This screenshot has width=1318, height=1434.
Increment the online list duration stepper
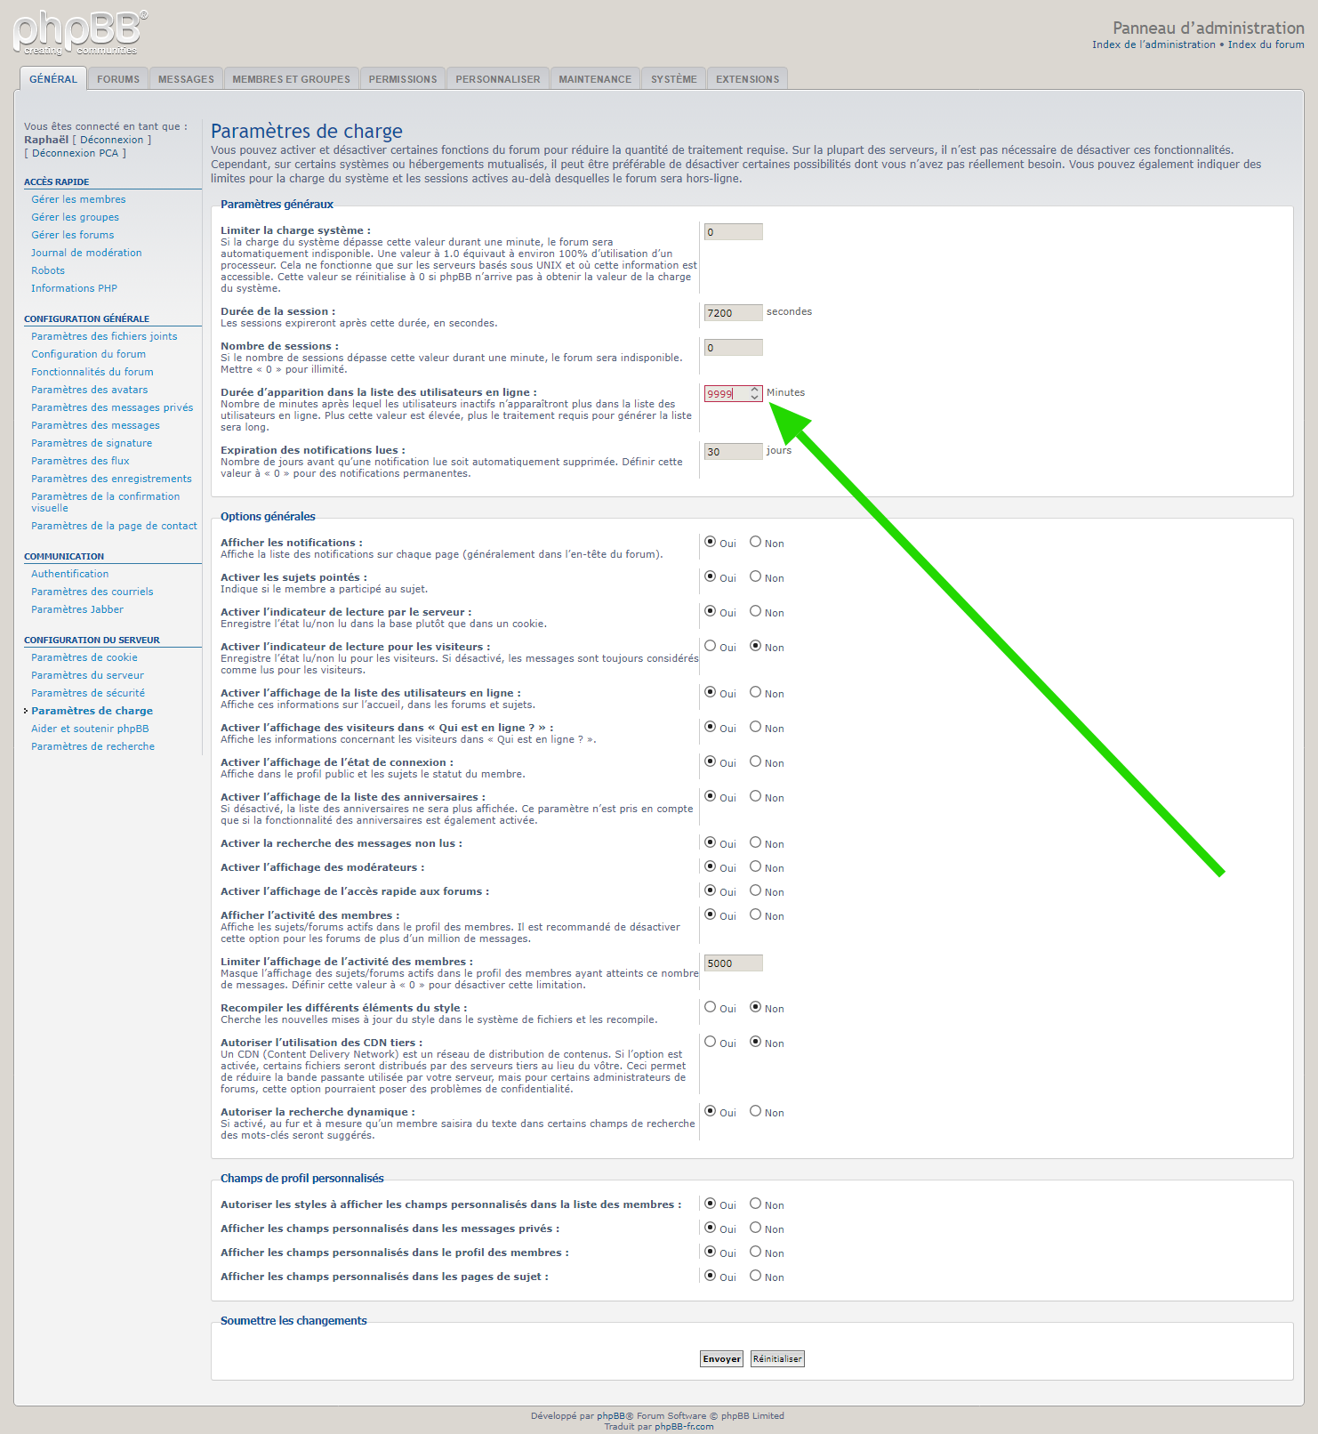click(x=754, y=390)
